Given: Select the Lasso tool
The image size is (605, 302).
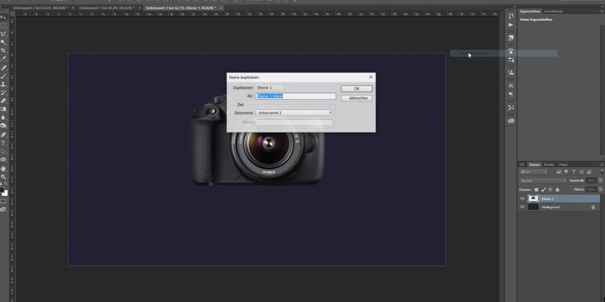Looking at the screenshot, I should 3,33.
